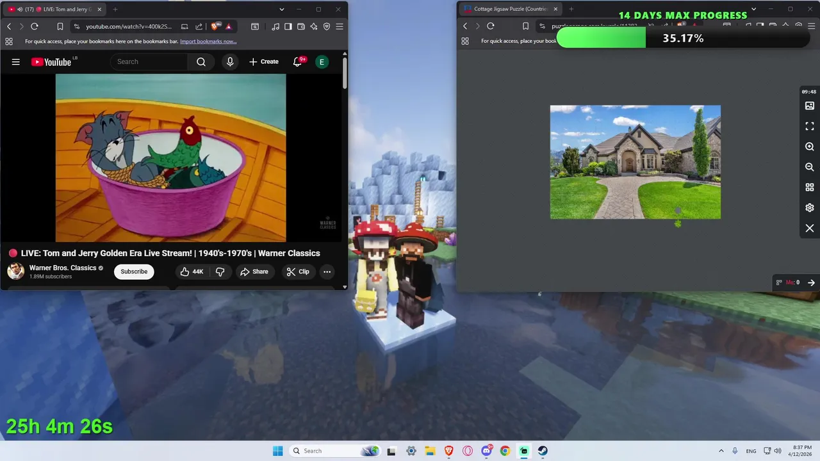
Task: Open bookmarks bar apps grid in YouTube window
Action: pyautogui.click(x=9, y=42)
